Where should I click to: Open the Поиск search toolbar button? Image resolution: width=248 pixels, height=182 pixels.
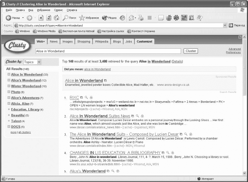69,18
